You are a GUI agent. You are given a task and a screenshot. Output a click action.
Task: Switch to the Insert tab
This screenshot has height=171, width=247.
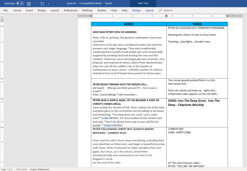click(x=29, y=11)
